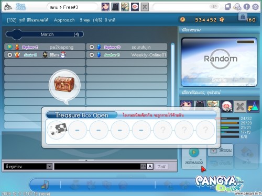Toggle the square marker beside Weekly-Online01

92,55
